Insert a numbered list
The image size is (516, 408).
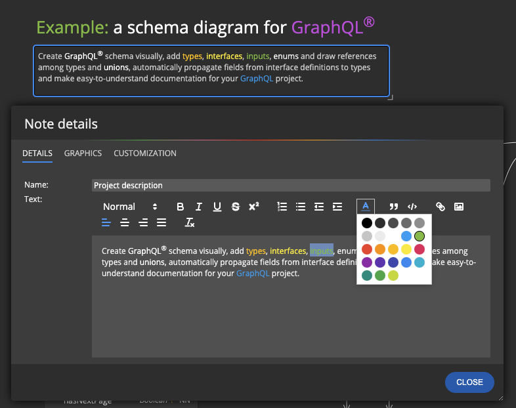click(282, 207)
